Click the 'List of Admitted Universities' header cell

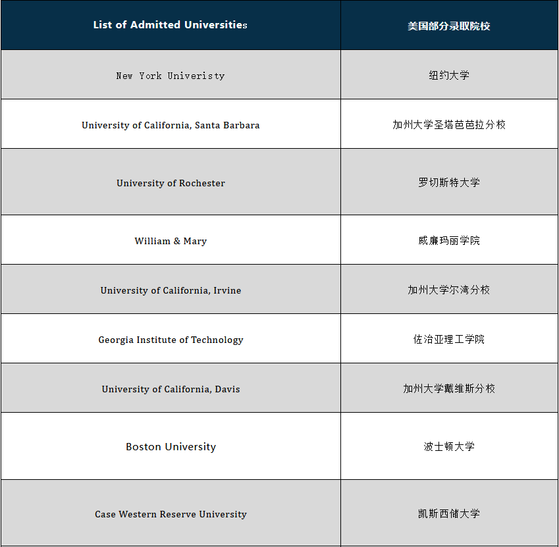tap(171, 25)
